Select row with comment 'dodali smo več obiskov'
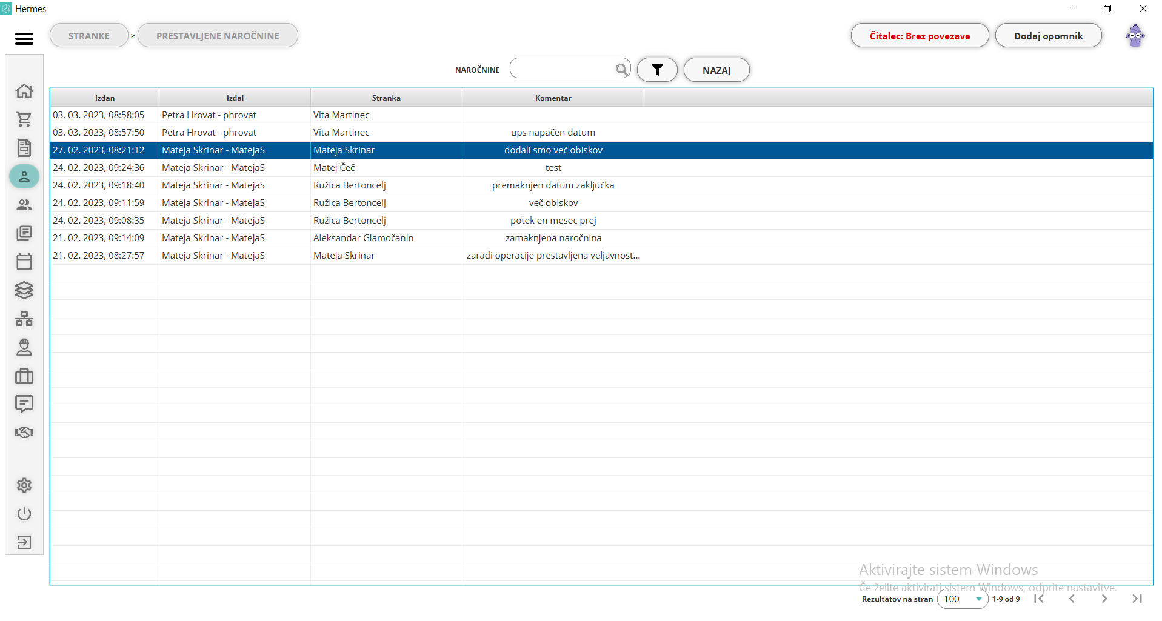Screen dimensions: 1162x621 [601, 150]
